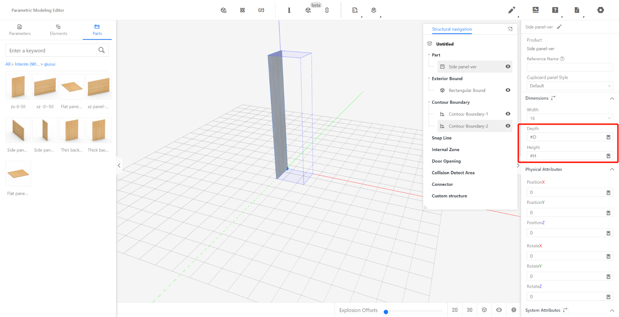Open the Elements tab

[x=58, y=30]
